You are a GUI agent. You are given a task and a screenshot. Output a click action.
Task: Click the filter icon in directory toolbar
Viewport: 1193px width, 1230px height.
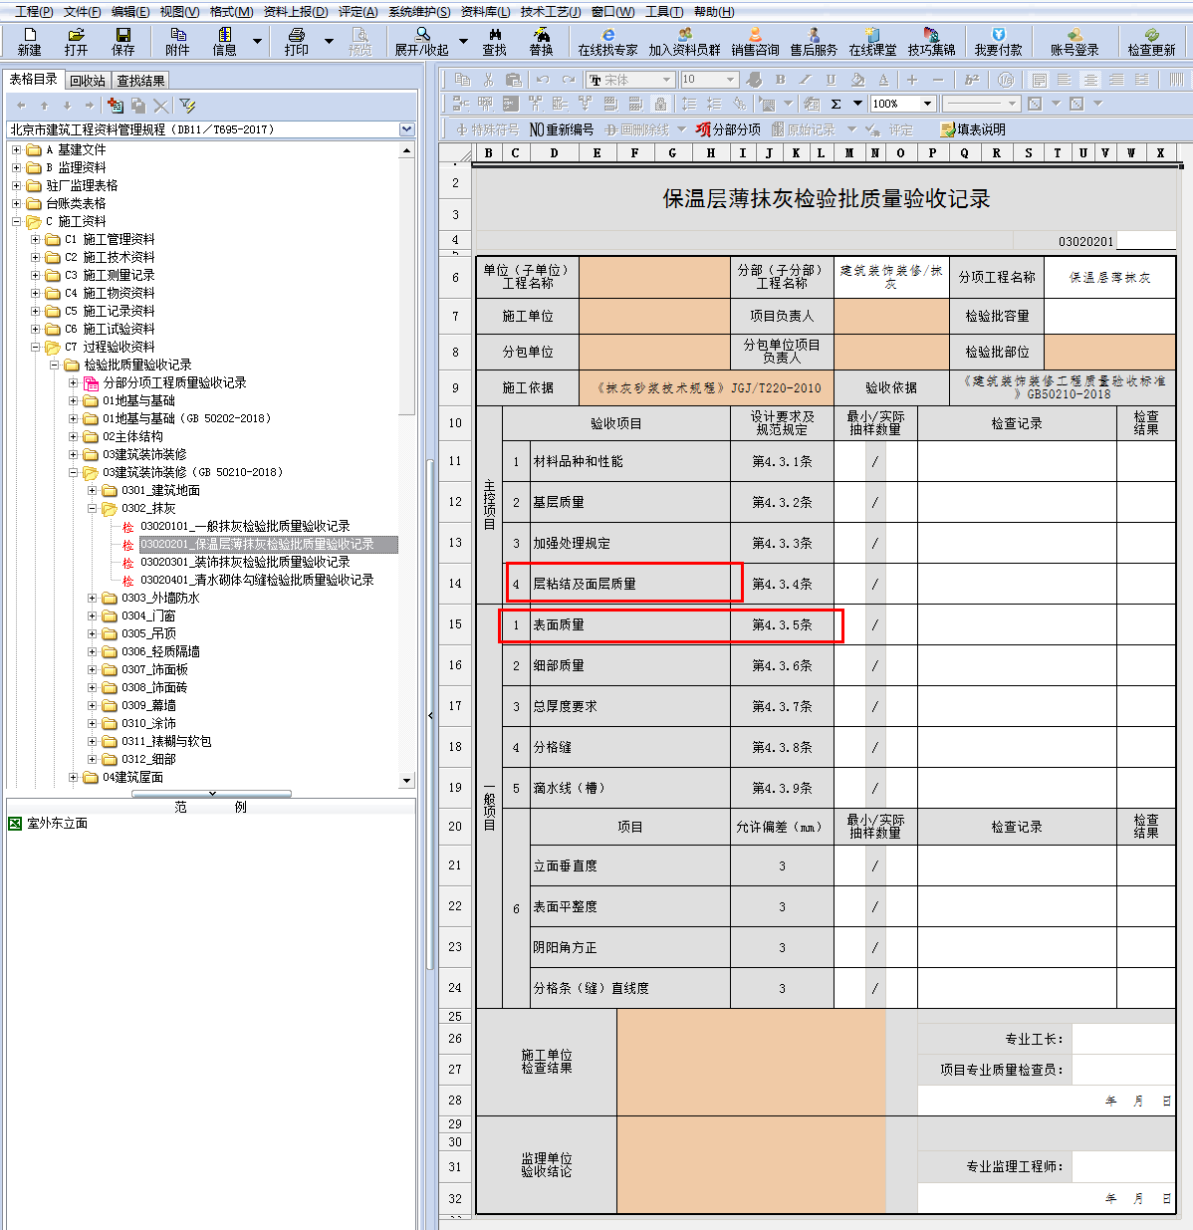187,105
